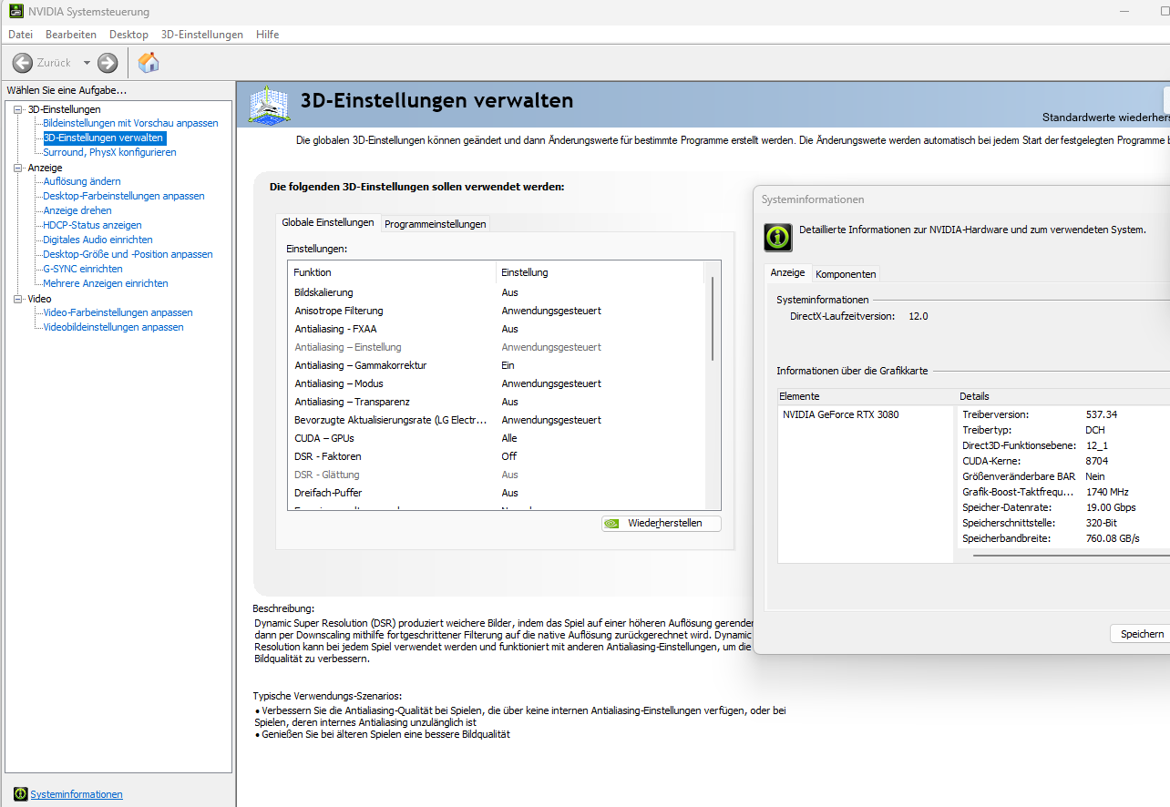Open HDCP-Status anzeigen

[92, 225]
